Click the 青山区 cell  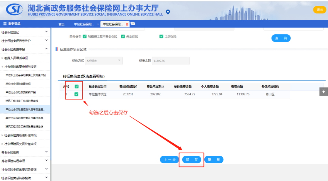[270, 94]
